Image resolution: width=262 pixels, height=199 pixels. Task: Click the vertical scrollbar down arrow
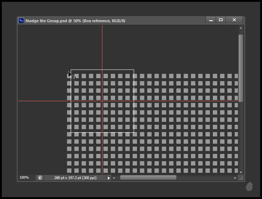[241, 172]
